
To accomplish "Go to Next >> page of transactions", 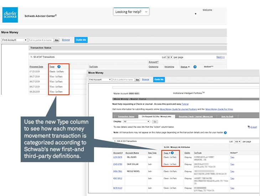I will tap(220, 57).
